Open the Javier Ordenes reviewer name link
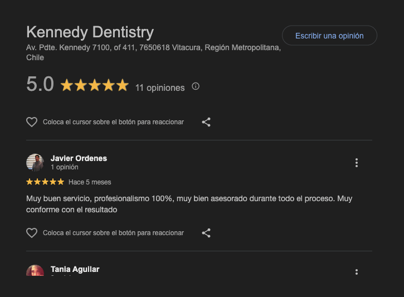This screenshot has width=404, height=297. pos(79,158)
